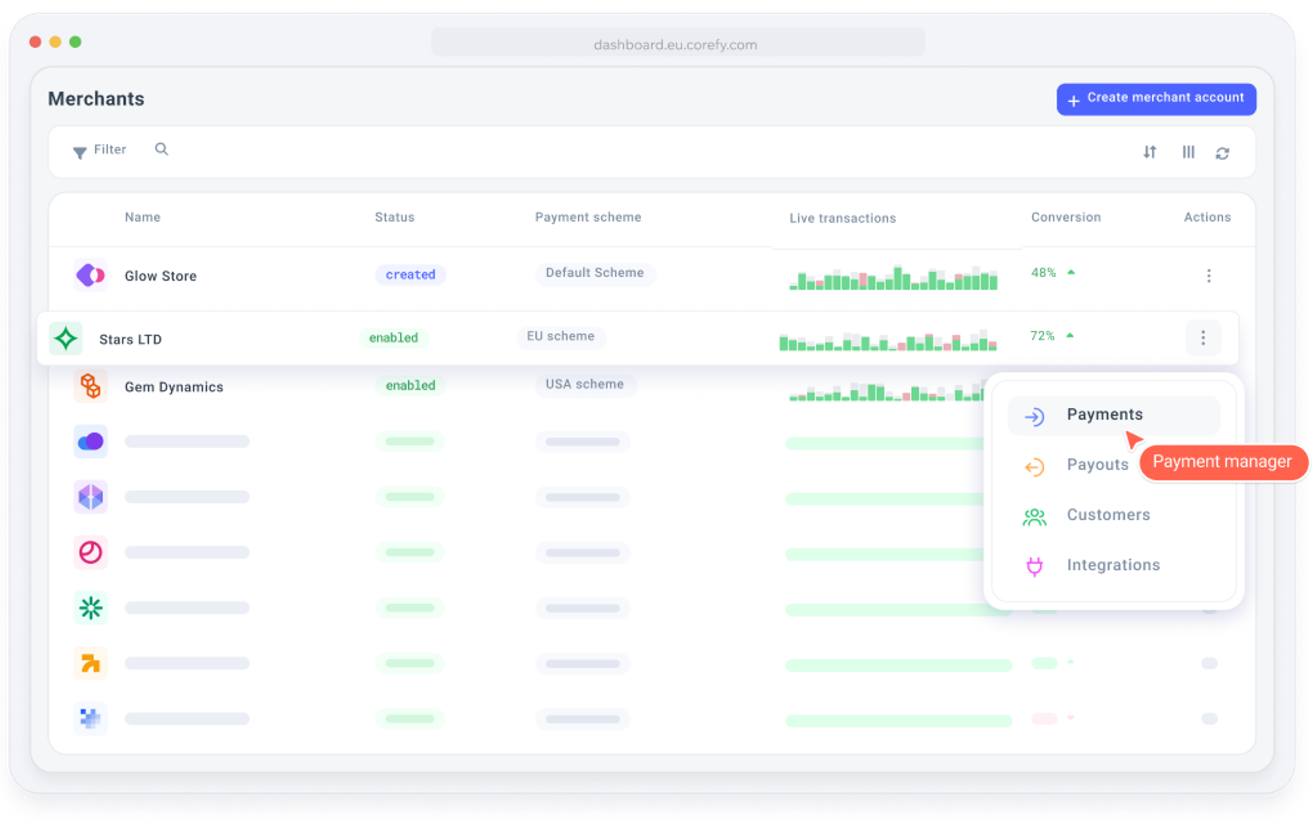Click Glow Store live transactions chart
Viewport: 1313px width, 826px height.
click(x=893, y=277)
